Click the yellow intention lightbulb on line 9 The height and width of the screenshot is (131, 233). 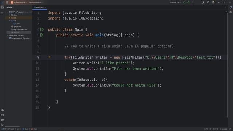pos(50,57)
